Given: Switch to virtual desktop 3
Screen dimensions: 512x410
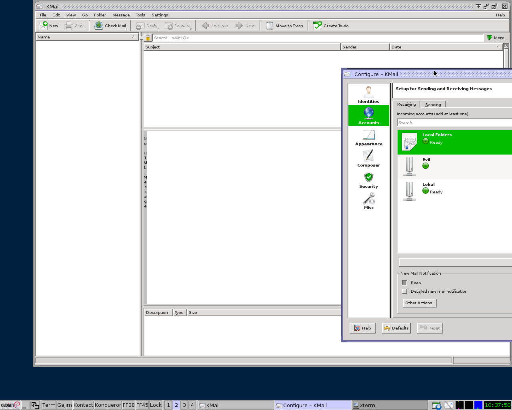Looking at the screenshot, I should 184,405.
